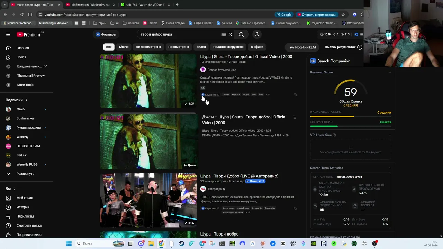Open the 'Авторадио' channel link
Screen dimensions: 443x249
point(215,189)
